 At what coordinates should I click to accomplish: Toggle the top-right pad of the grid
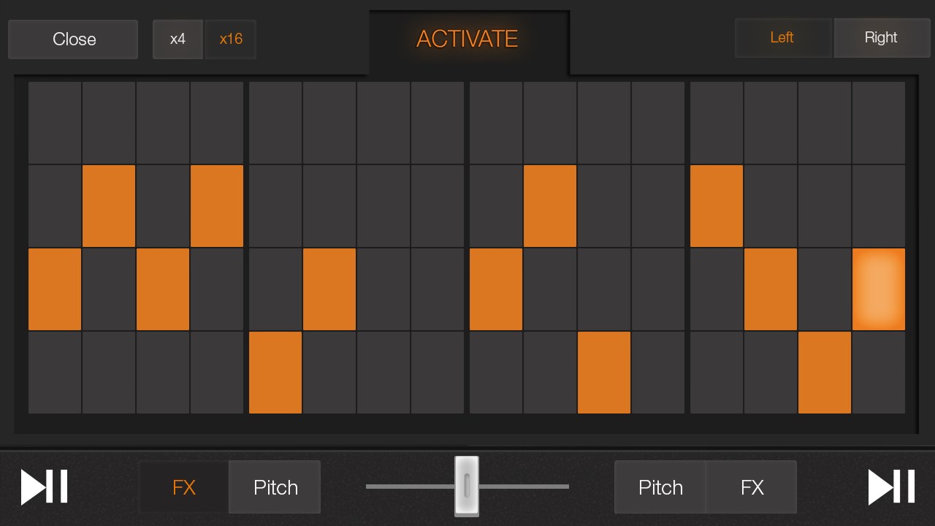[879, 123]
